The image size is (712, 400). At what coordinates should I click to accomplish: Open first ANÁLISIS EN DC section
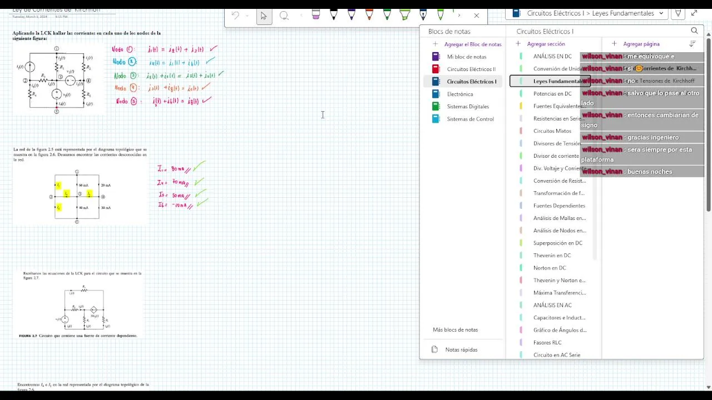(x=552, y=56)
